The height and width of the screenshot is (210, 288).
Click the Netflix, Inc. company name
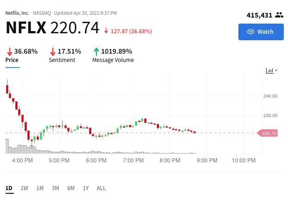click(17, 13)
